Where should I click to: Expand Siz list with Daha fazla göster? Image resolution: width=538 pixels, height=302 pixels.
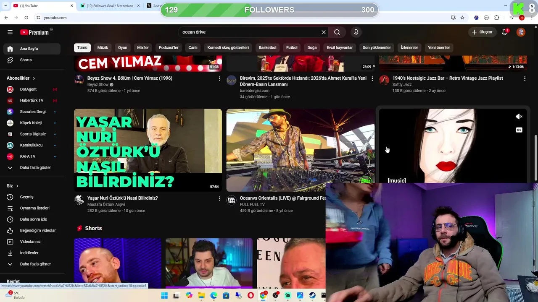pyautogui.click(x=32, y=264)
